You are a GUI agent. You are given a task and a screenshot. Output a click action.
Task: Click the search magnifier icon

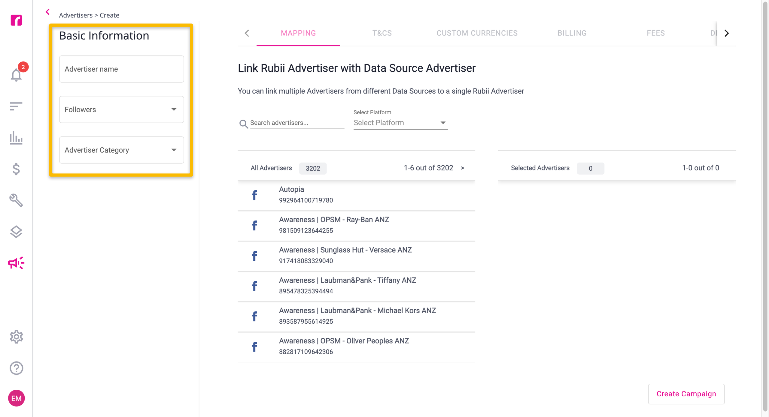click(243, 124)
